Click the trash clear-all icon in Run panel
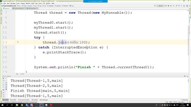The image size is (191, 107). [x=6, y=89]
